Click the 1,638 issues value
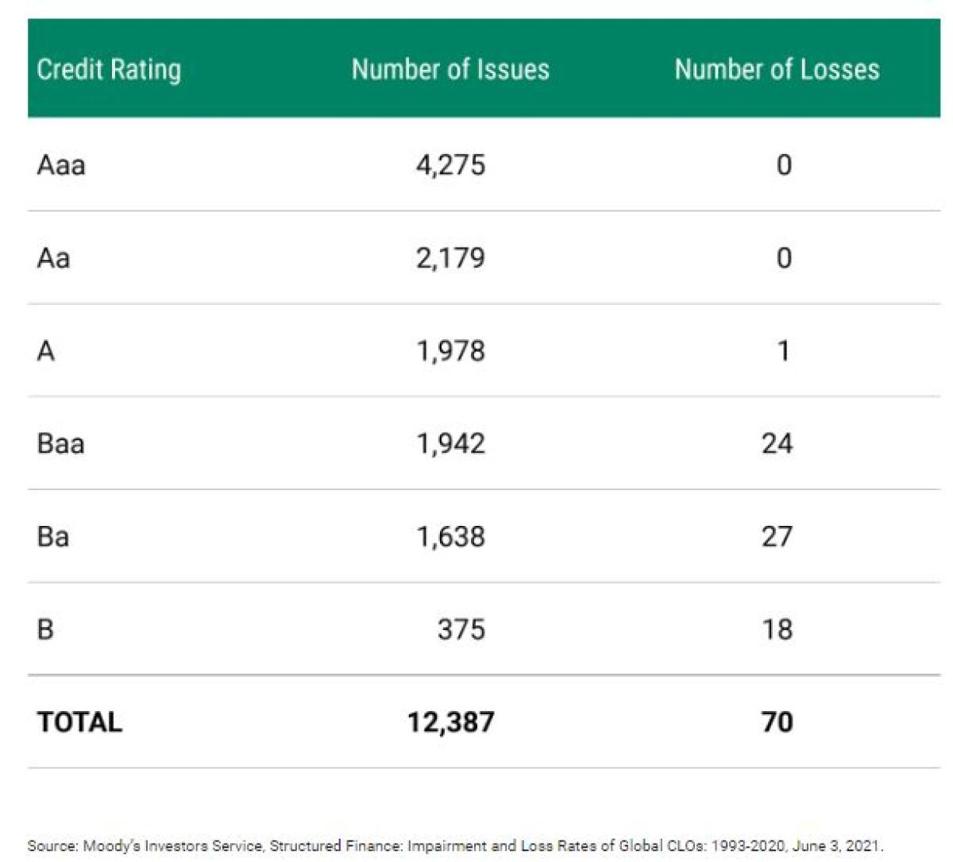The height and width of the screenshot is (862, 953). [x=450, y=536]
